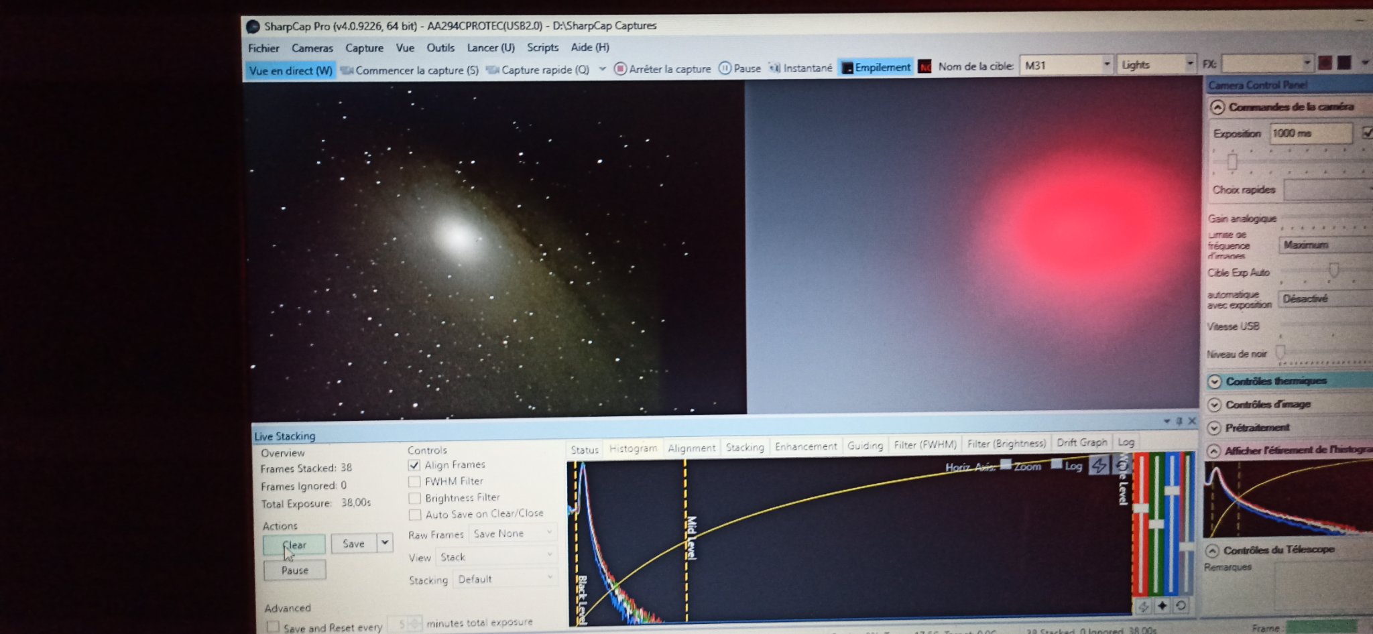
Task: Reset color balance with circular arrow icon
Action: (1181, 605)
